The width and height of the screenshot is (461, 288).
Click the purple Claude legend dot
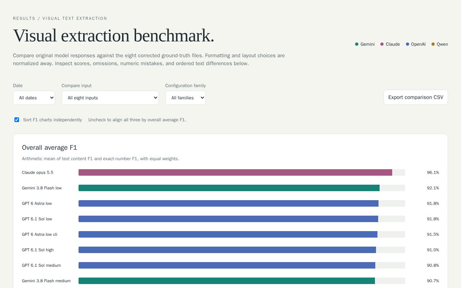point(382,44)
